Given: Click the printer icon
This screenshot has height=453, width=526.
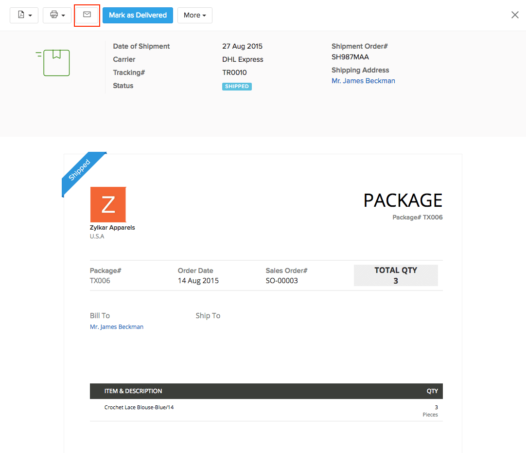Looking at the screenshot, I should [x=53, y=15].
